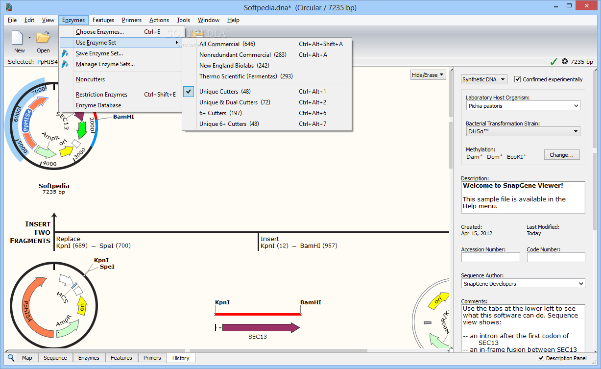This screenshot has width=601, height=369.
Task: Click the Open folder icon
Action: [43, 37]
